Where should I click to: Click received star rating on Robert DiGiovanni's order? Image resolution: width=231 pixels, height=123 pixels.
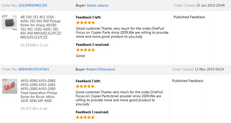(85, 117)
